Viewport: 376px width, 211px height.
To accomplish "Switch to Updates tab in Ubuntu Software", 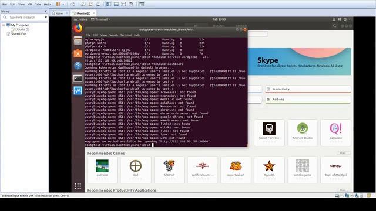I will pyautogui.click(x=241, y=26).
